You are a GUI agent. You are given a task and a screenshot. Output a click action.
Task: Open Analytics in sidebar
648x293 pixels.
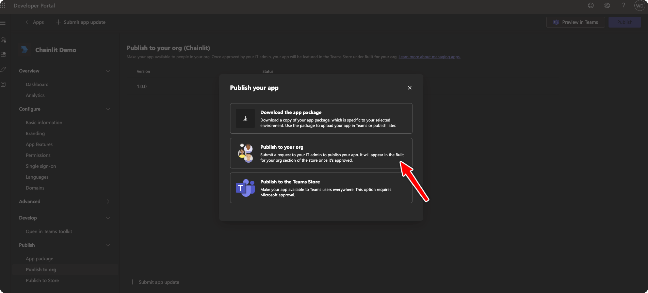[x=35, y=95]
